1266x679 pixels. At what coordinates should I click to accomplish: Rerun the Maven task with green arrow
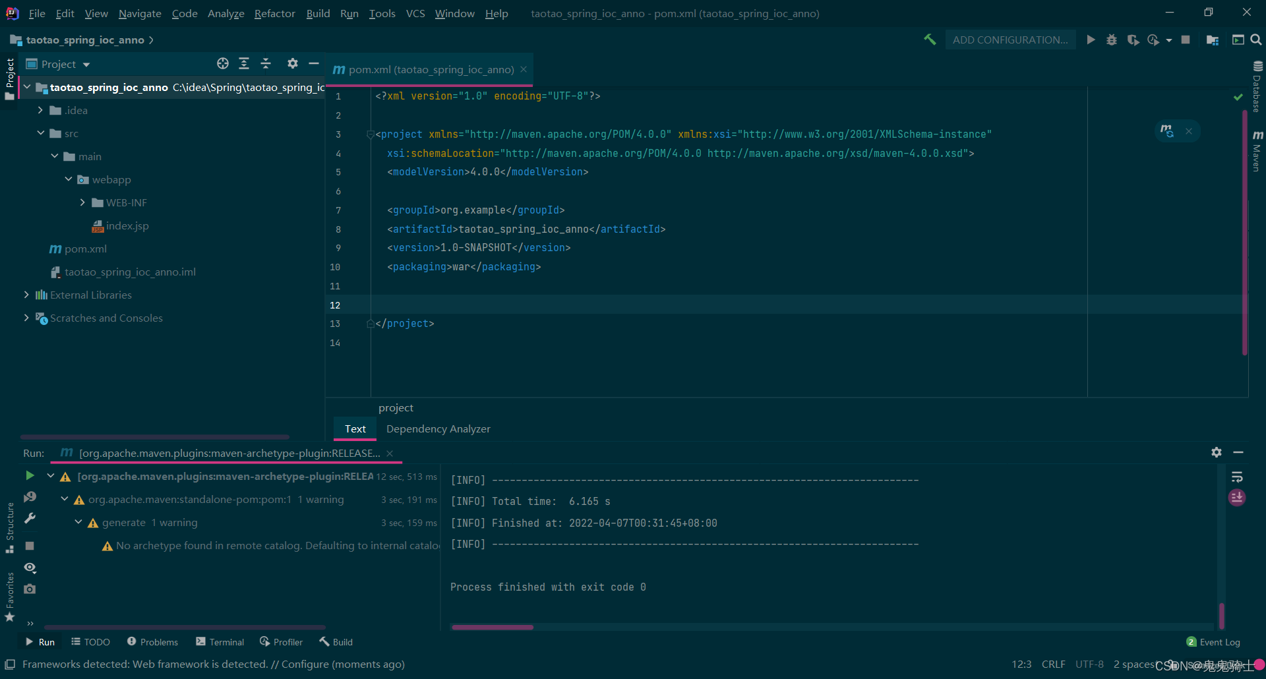(x=30, y=475)
